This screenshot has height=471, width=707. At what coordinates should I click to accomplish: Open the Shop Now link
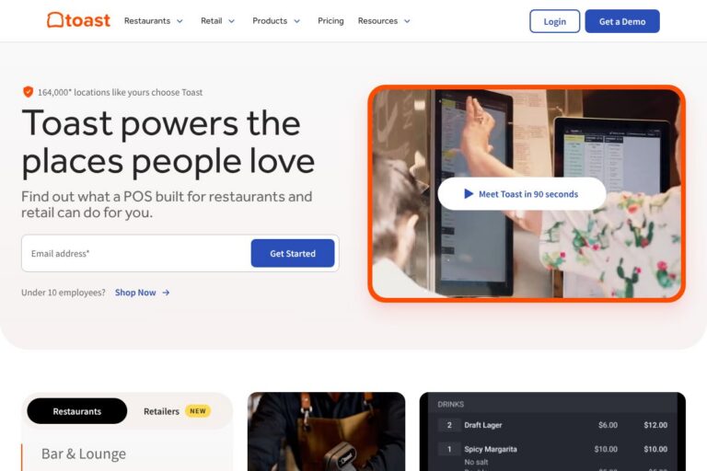[135, 293]
